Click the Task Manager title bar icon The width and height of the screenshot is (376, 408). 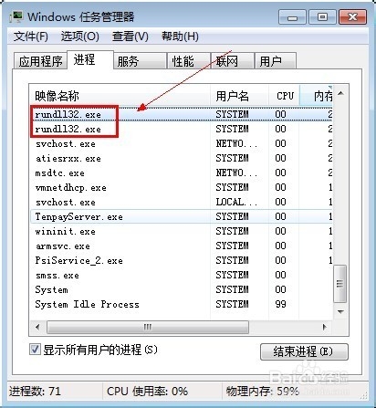pyautogui.click(x=16, y=16)
